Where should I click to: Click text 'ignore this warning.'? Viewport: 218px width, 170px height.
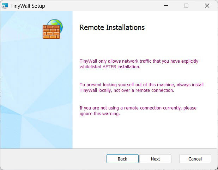[100, 114]
